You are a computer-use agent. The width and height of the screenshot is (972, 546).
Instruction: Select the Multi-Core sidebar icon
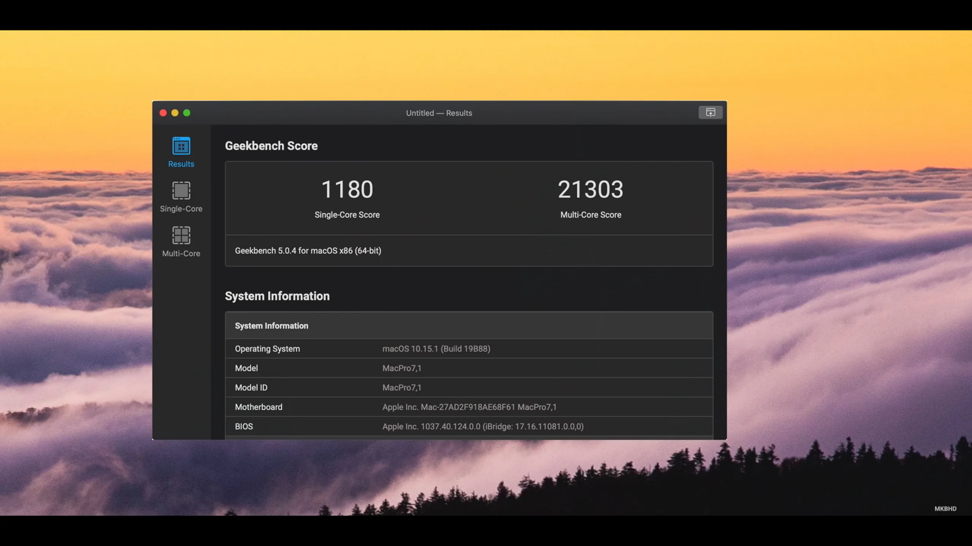point(181,235)
